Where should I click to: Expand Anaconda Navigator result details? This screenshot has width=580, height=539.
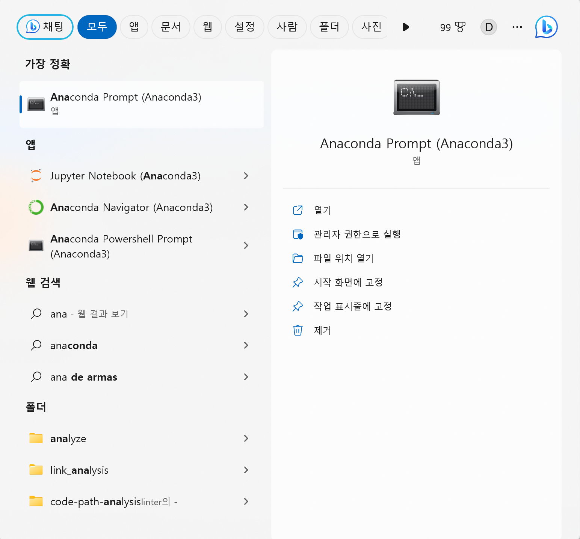pyautogui.click(x=246, y=207)
